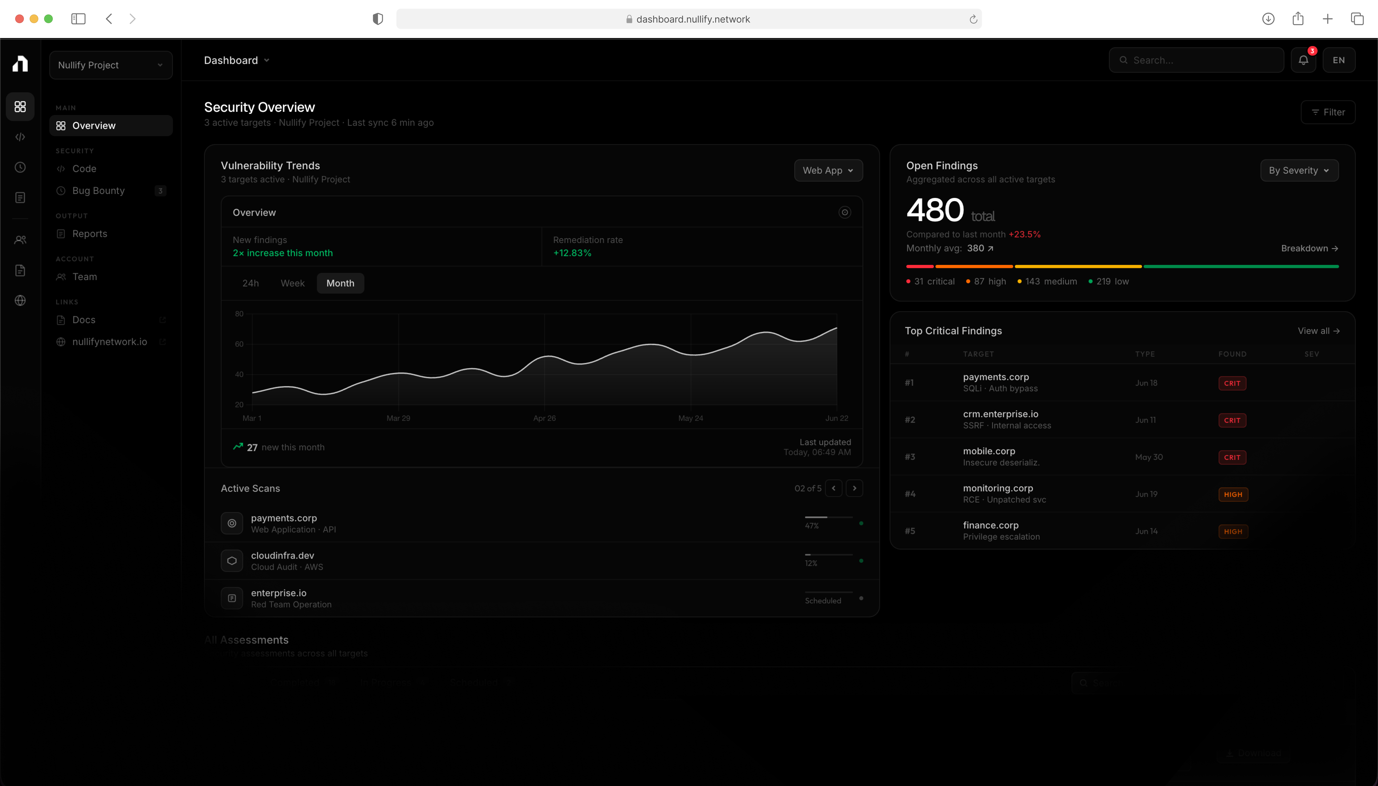Open the Dashboard dropdown
Viewport: 1378px width, 786px height.
pos(236,60)
